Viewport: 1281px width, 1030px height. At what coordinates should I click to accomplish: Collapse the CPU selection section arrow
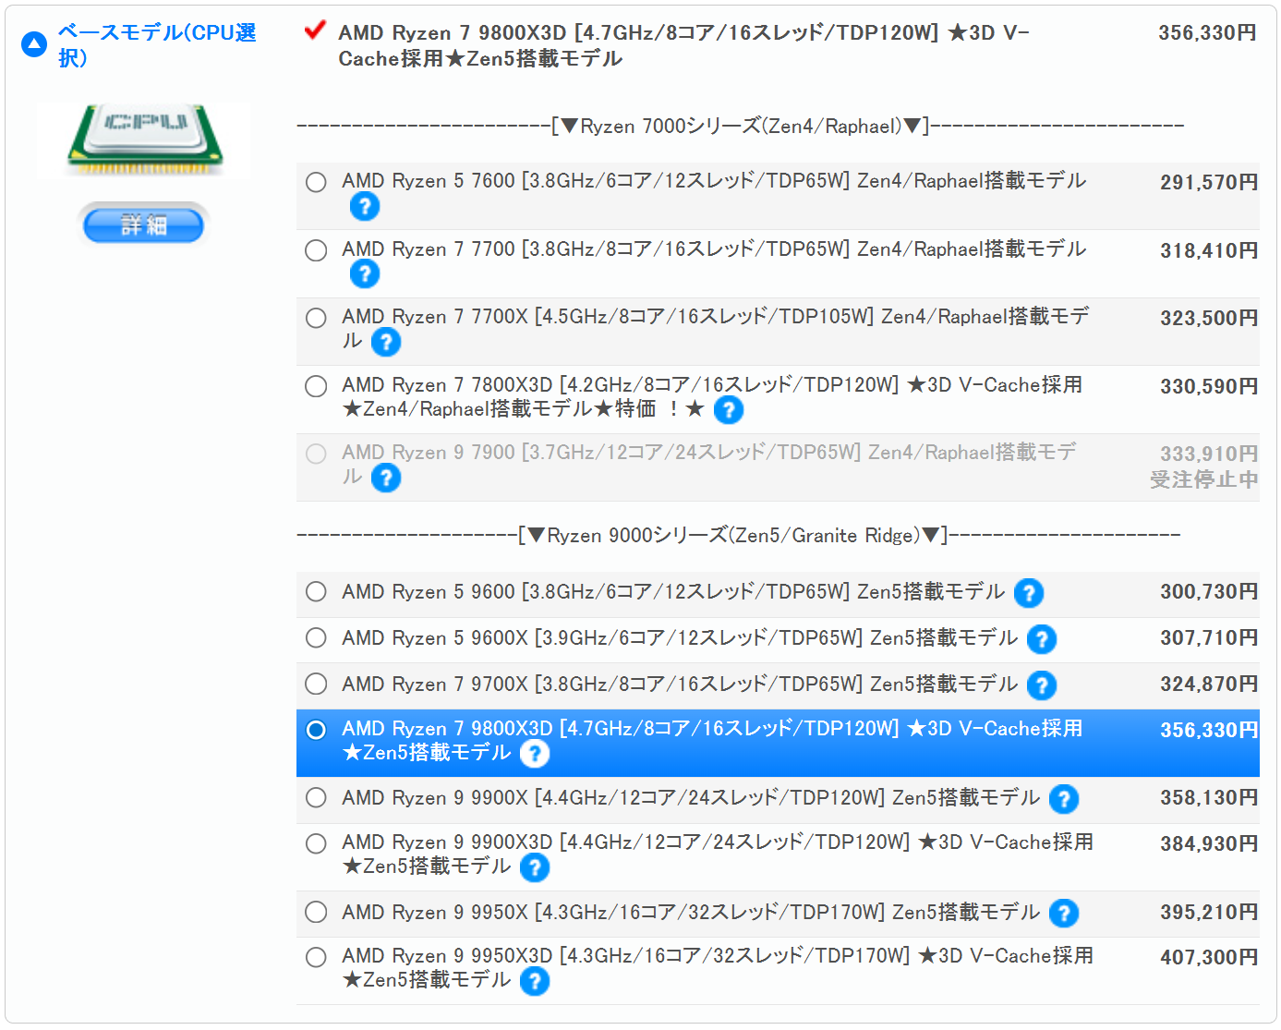[34, 43]
